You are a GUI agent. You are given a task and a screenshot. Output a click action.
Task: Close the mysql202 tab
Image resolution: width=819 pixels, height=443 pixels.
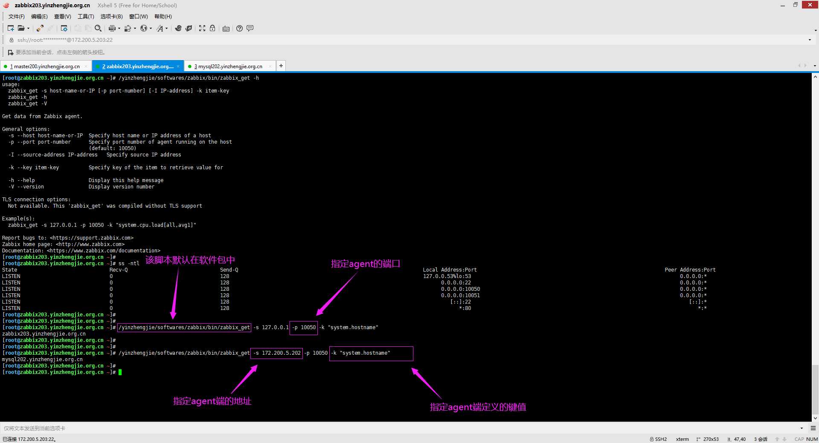[x=270, y=67]
